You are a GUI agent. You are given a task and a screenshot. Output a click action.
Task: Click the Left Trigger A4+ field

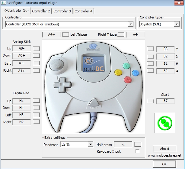[x=51, y=34]
